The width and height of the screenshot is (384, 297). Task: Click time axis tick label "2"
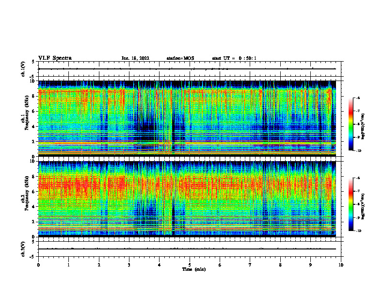click(99, 265)
